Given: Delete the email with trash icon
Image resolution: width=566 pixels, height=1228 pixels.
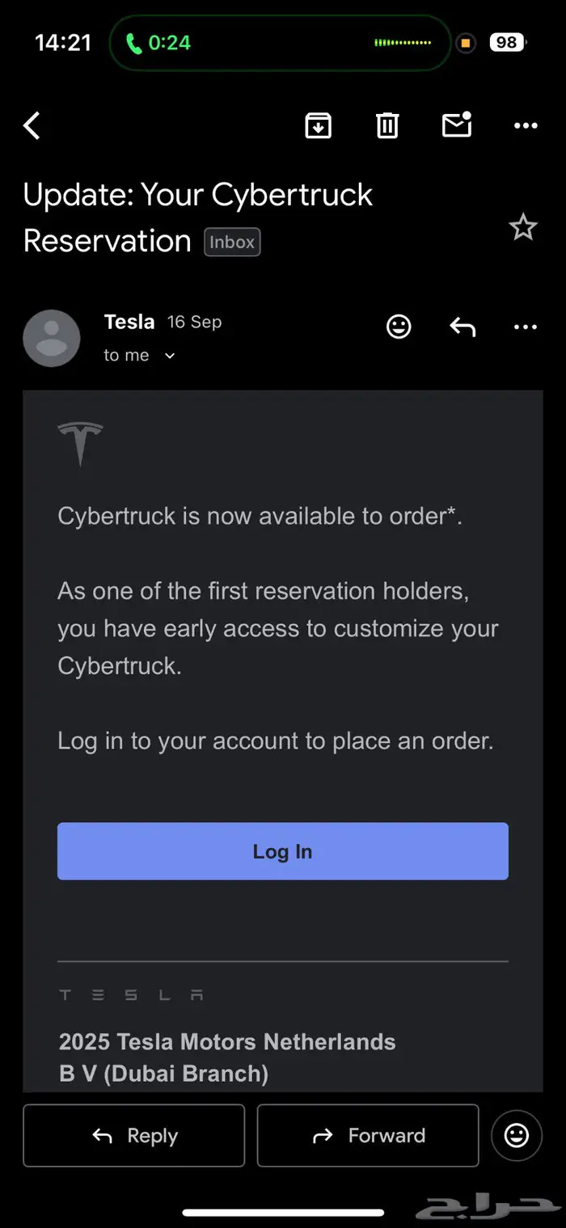Looking at the screenshot, I should pos(387,125).
